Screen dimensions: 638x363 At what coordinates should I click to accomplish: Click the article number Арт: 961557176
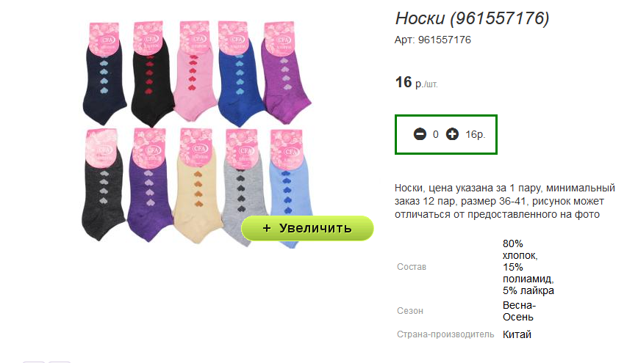coord(432,40)
